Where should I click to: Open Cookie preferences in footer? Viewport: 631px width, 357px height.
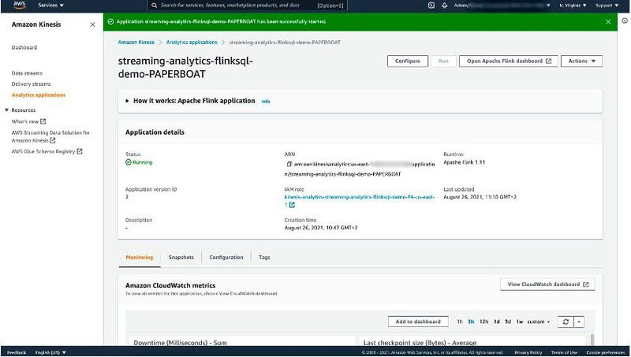tap(605, 352)
